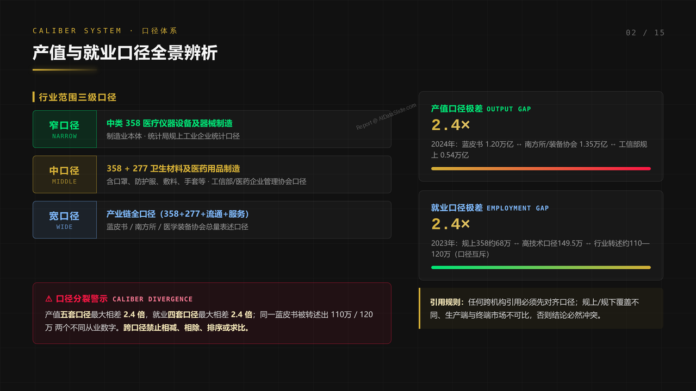The image size is (696, 391).
Task: Select the 宽口径 WIDE badge
Action: [65, 220]
